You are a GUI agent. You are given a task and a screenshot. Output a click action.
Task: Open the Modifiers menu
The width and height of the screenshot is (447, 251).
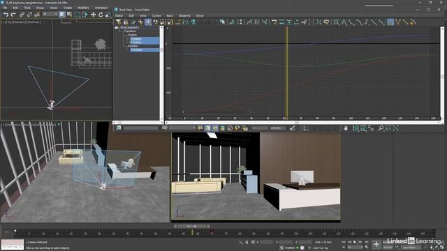84,8
